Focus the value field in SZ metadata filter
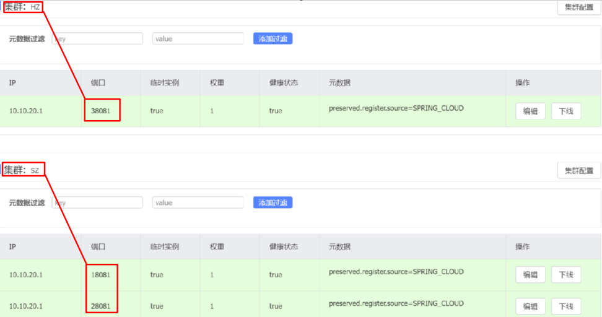This screenshot has width=602, height=317. (x=198, y=202)
